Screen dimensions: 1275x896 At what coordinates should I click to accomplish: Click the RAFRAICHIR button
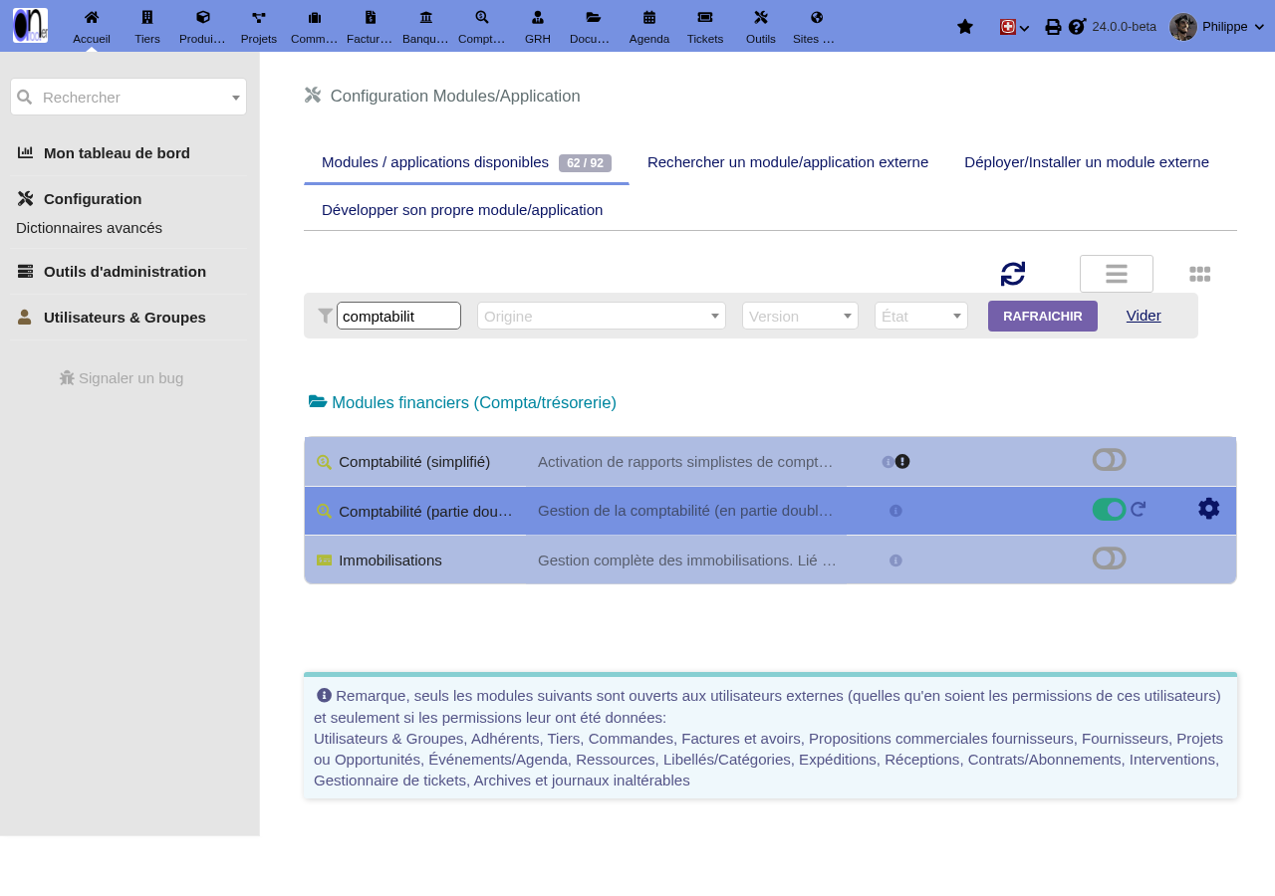pos(1043,316)
